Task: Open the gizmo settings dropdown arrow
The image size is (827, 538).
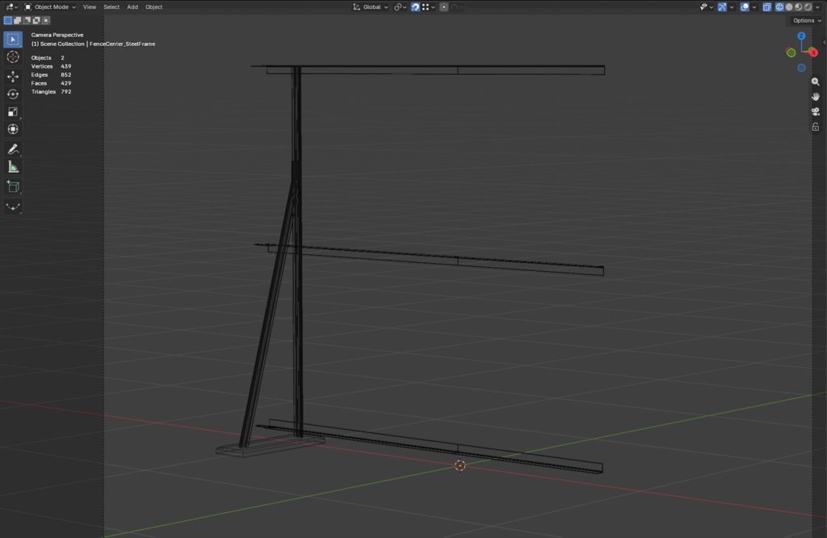Action: [732, 6]
